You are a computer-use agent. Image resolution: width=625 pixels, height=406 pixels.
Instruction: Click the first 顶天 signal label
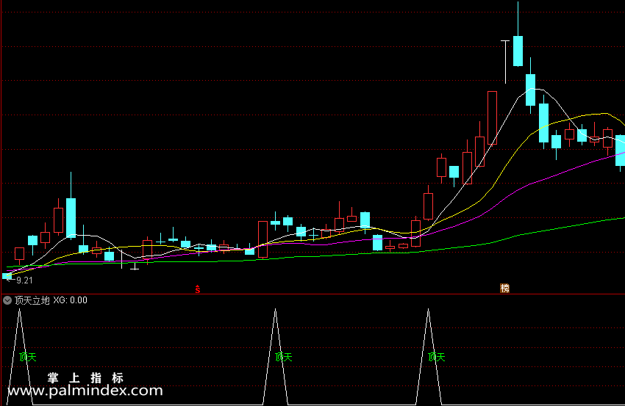coord(28,357)
